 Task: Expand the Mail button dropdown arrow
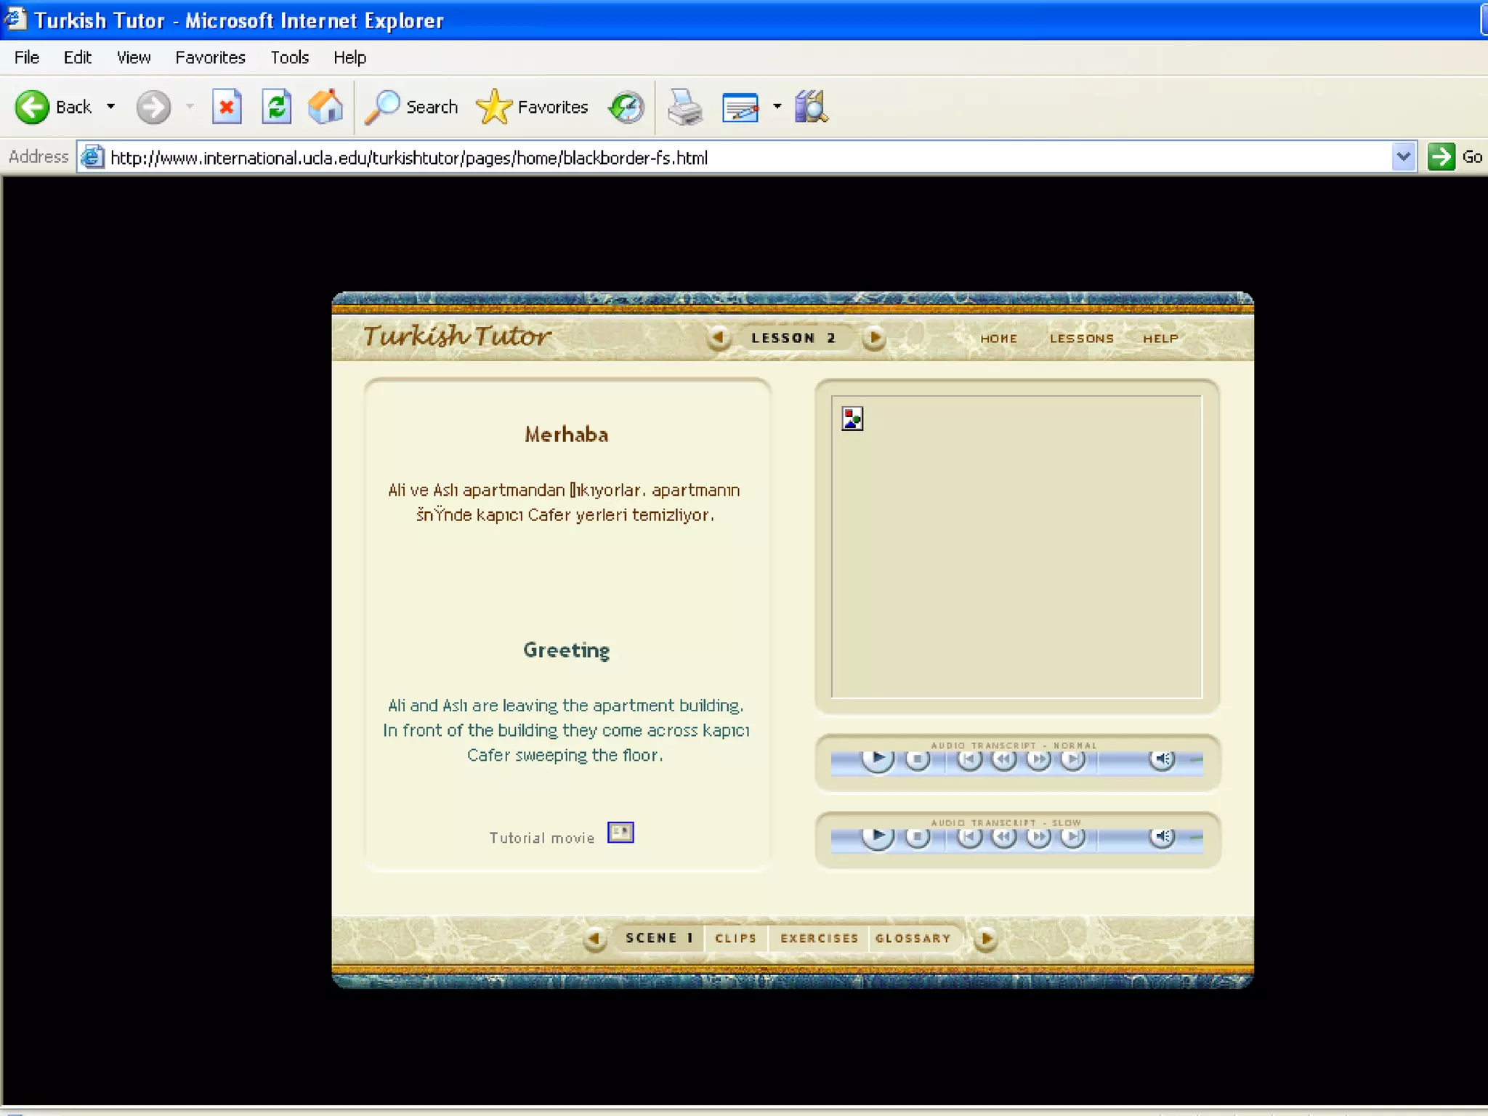pos(777,107)
